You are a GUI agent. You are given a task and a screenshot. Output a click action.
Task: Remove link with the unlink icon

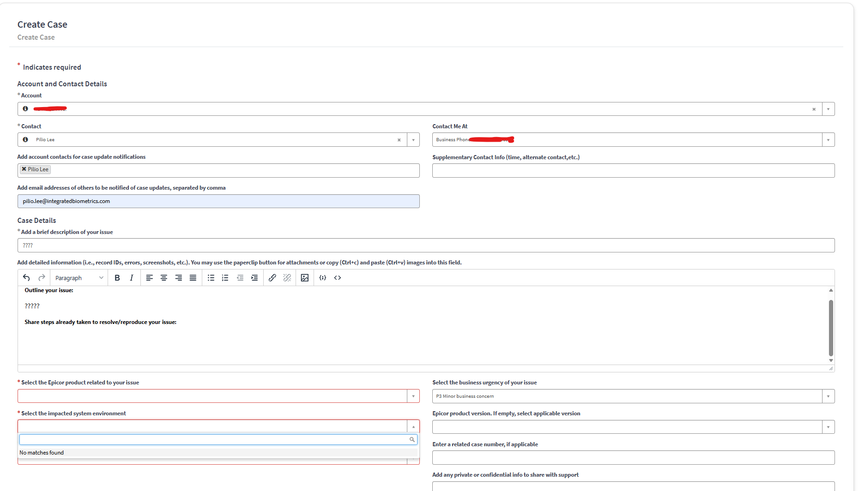[x=287, y=278]
